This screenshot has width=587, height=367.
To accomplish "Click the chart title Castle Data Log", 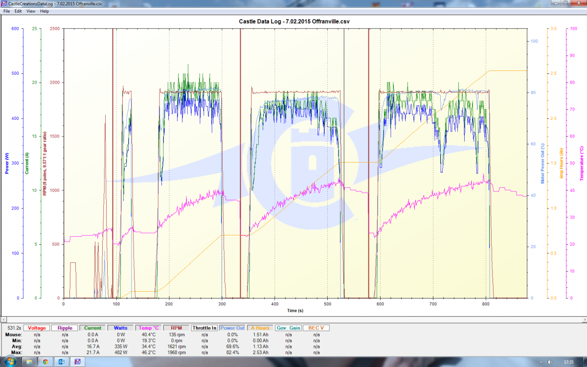I will [294, 22].
